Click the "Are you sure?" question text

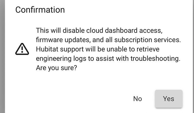57,68
